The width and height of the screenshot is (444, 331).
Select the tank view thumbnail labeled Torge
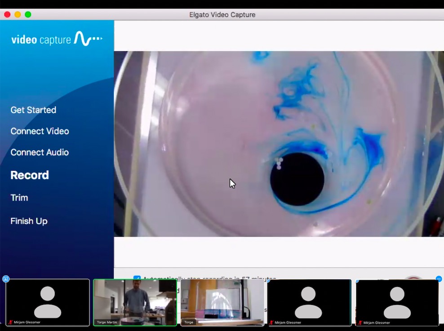[222, 302]
